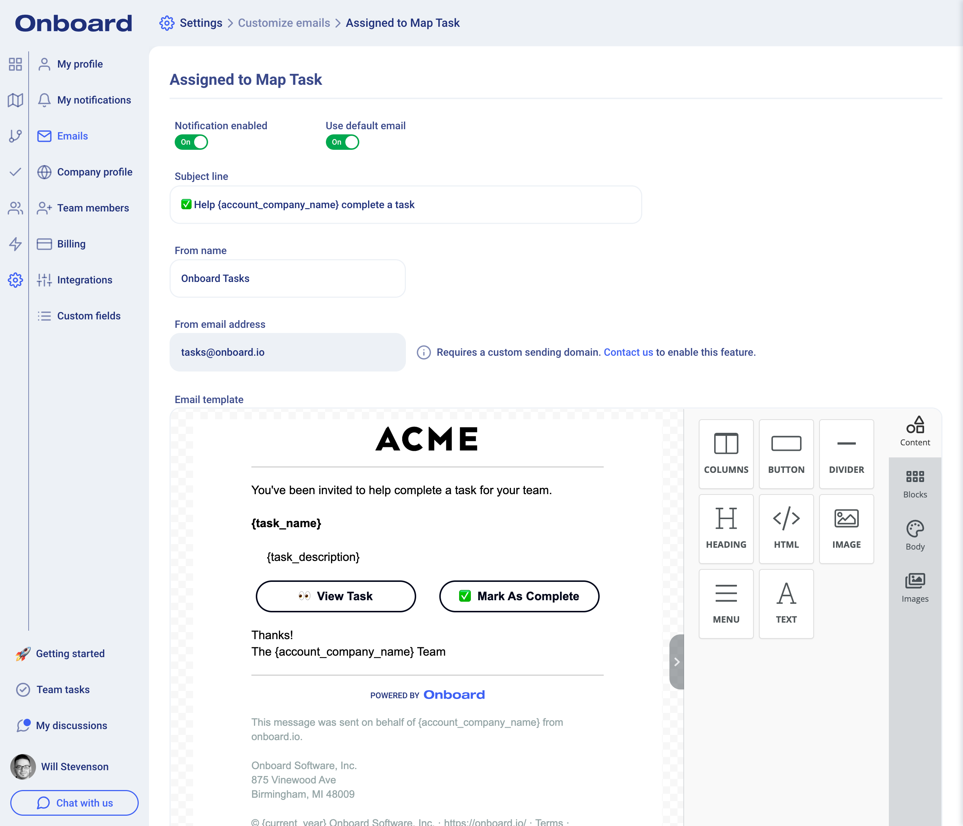
Task: Collapse the editor side panel arrow
Action: coord(677,662)
